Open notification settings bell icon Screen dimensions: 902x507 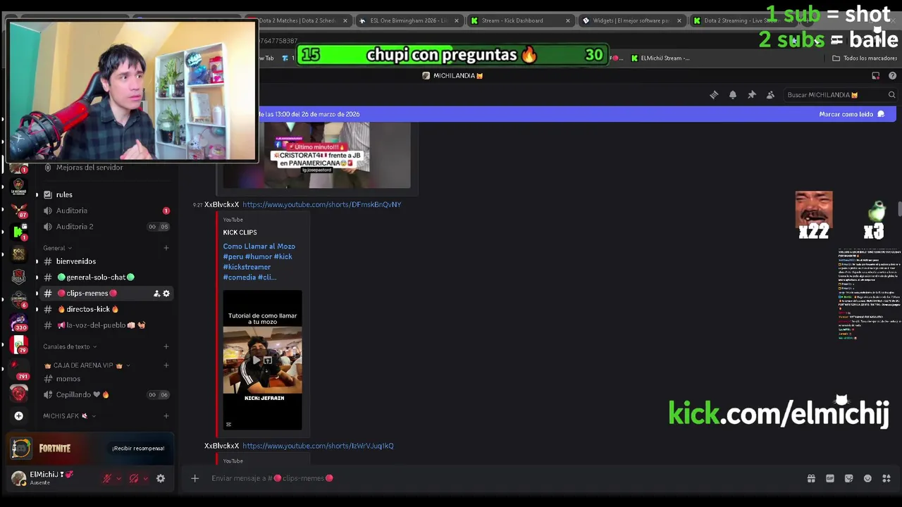(733, 95)
